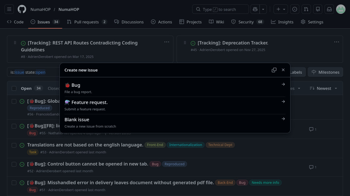
Task: Open the user avatar menu
Action: click(341, 9)
